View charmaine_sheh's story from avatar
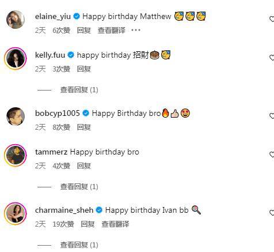Screen dimensions: 274x252 click(16, 213)
